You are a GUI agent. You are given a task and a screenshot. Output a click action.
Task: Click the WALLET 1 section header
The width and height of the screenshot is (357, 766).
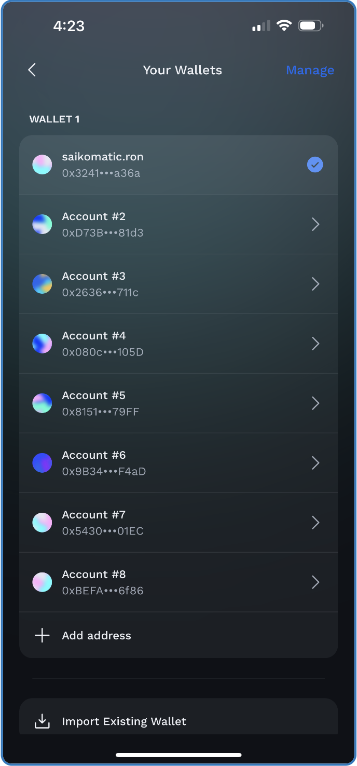pyautogui.click(x=54, y=119)
